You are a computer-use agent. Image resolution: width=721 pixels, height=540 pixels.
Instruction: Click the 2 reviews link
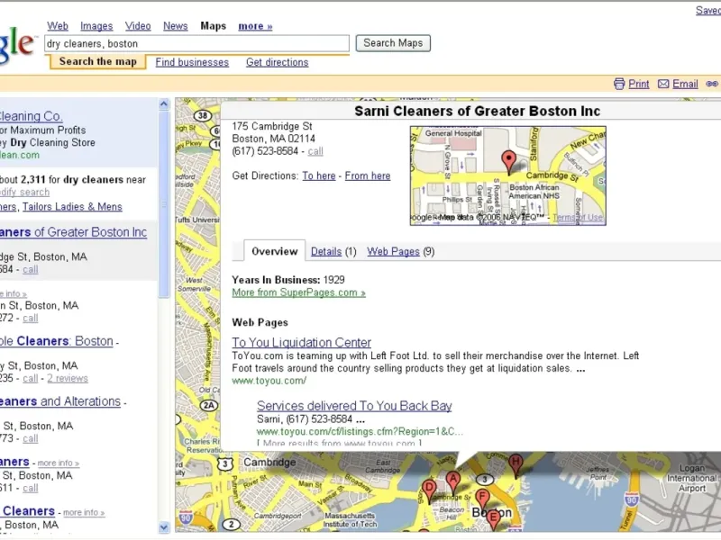[x=67, y=378]
